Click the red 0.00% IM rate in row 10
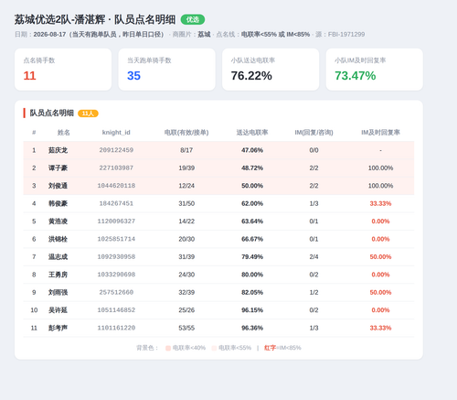Image resolution: width=457 pixels, height=400 pixels. pos(380,310)
